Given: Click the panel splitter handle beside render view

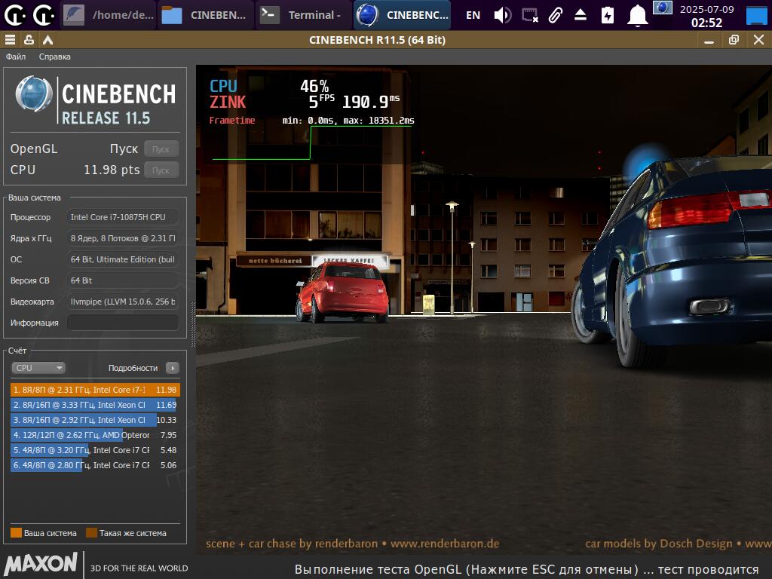Looking at the screenshot, I should [x=193, y=325].
